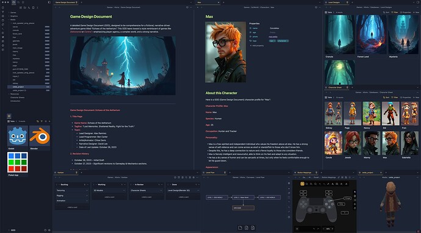The image size is (421, 233).
Task: Click Add property under Max properties
Action: pos(257,46)
